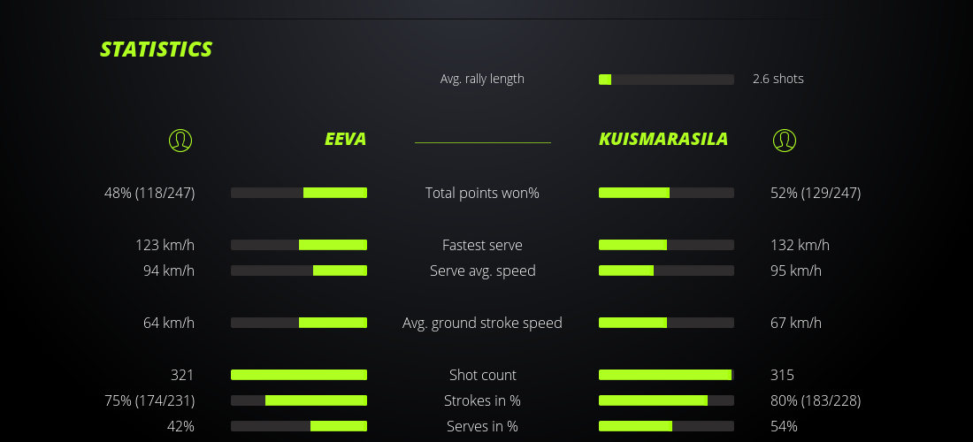Click the EEVA player name
The height and width of the screenshot is (442, 973).
(x=345, y=139)
